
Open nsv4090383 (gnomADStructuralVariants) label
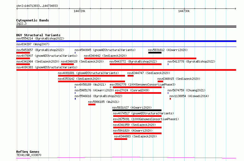click(x=47, y=67)
